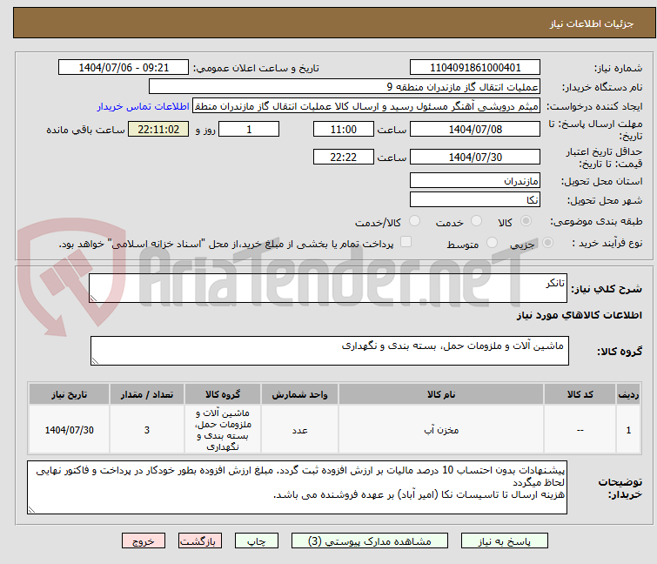657x564 pixels.
Task: Click the goods group textarea resize handle
Action: coord(95,361)
